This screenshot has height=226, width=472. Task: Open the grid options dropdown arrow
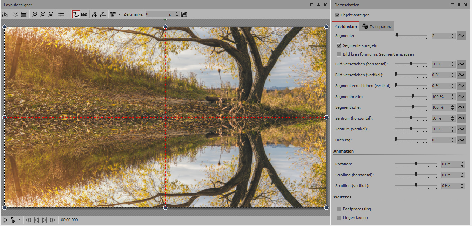[x=67, y=14]
